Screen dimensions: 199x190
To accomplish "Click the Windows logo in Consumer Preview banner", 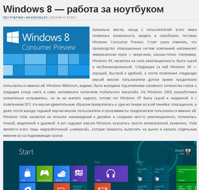I will 13,37.
